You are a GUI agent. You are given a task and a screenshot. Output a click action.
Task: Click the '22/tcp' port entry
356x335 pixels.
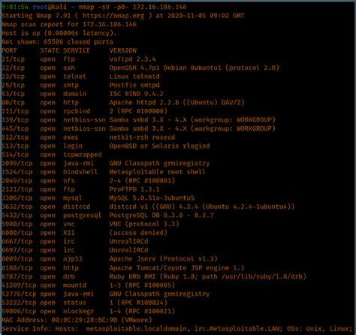(13, 68)
